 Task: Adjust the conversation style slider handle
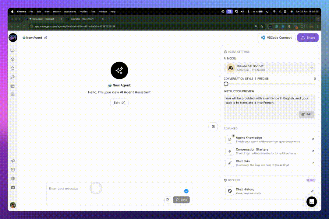pyautogui.click(x=226, y=84)
